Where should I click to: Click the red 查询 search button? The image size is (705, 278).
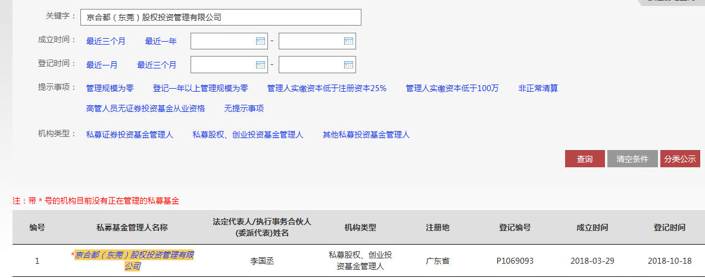(584, 159)
